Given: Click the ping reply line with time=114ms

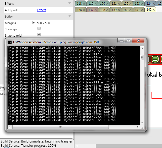Looking at the screenshot, I should click(63, 54).
